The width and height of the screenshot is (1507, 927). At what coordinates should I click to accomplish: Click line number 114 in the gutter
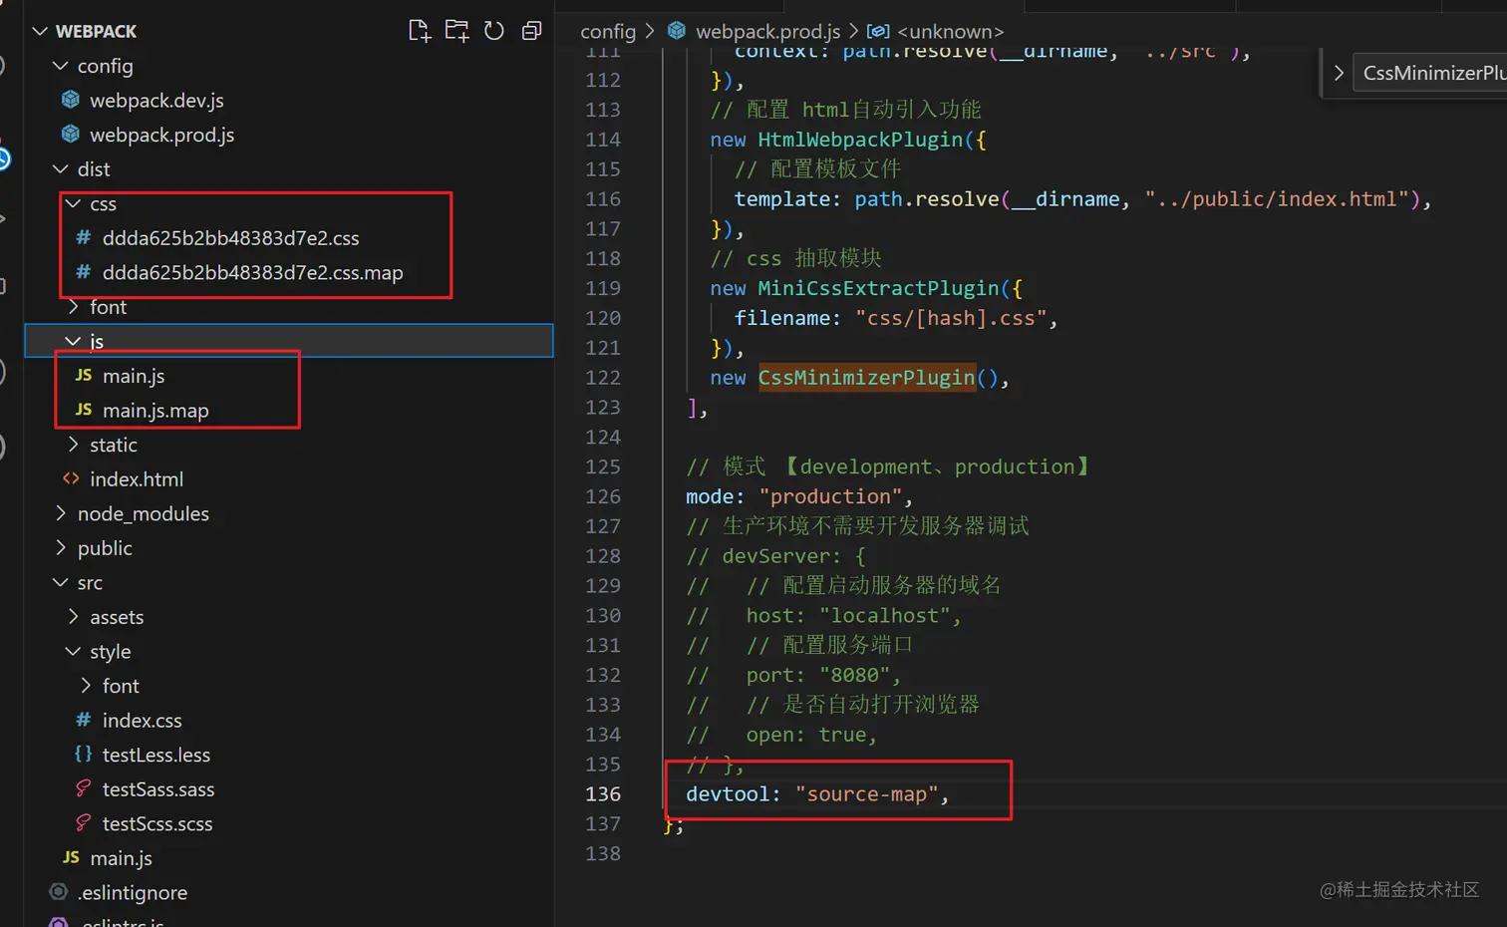pos(603,139)
